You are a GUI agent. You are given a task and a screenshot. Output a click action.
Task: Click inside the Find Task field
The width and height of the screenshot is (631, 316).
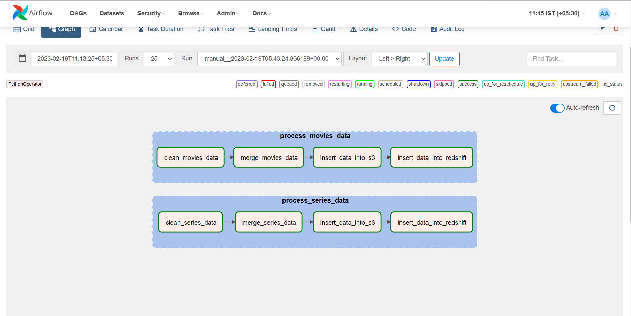pos(572,58)
